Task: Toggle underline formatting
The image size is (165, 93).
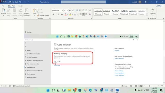Action: coord(59,14)
